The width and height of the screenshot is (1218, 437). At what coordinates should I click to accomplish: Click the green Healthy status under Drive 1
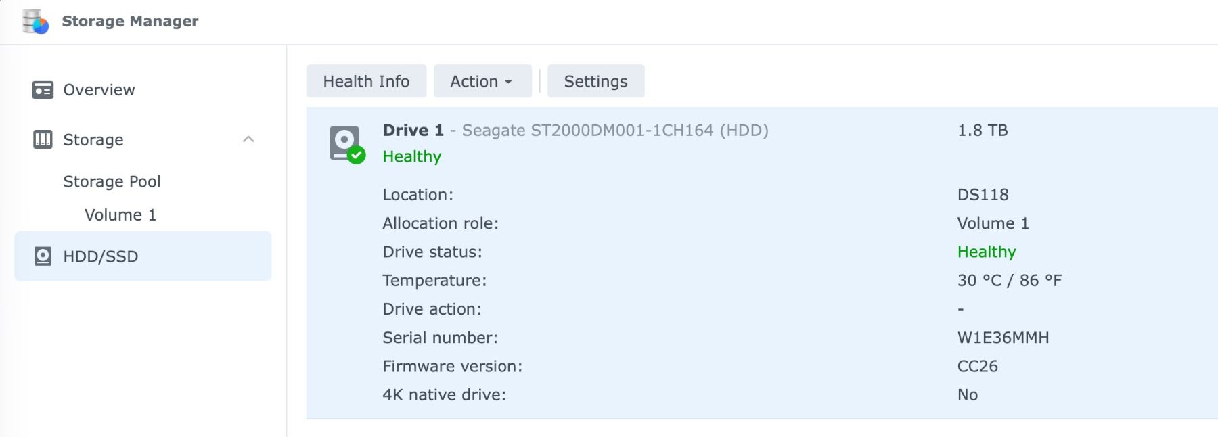click(x=412, y=156)
